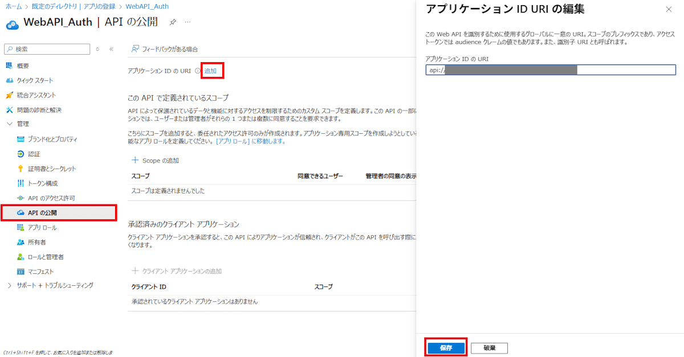The image size is (684, 357).
Task: Click スコープは定義されませんでした text
Action: [168, 191]
